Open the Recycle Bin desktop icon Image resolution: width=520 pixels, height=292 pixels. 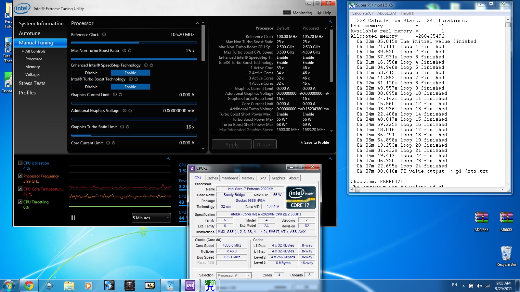click(506, 254)
